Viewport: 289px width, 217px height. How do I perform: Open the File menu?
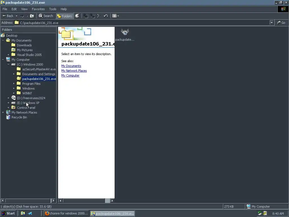[x=5, y=9]
